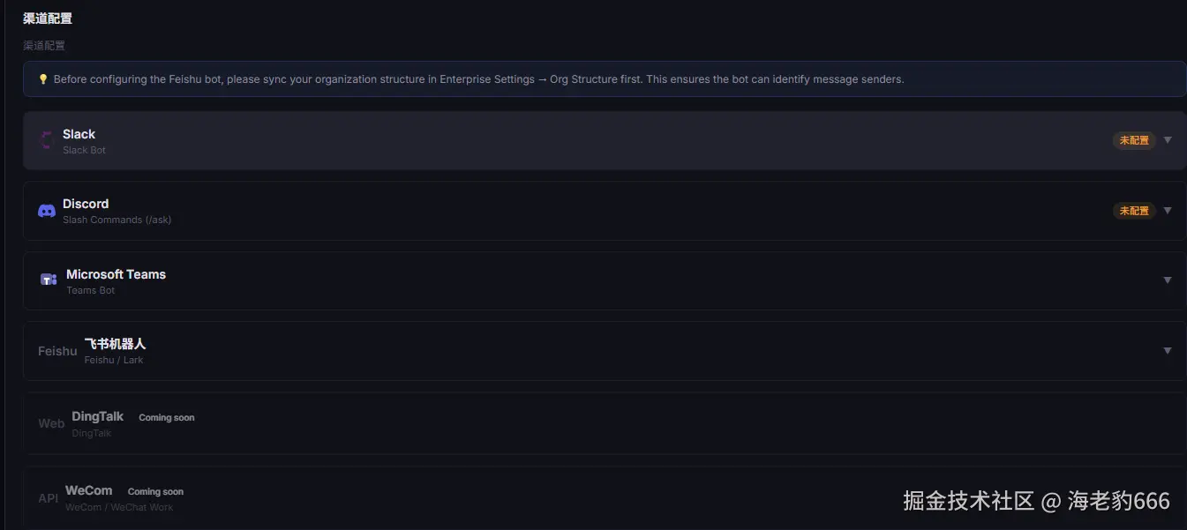
Task: Click the DingTalk Web icon placeholder
Action: click(51, 423)
